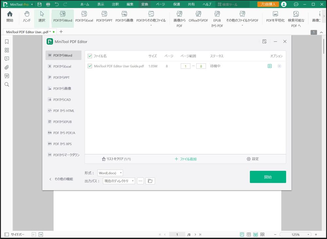
Task: Select PDFからCAD in the dialog list
Action: (63, 99)
